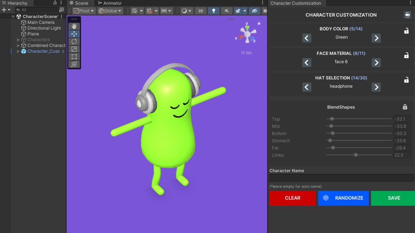Toggle the Scene view lighting
Image resolution: width=415 pixels, height=233 pixels.
[214, 11]
